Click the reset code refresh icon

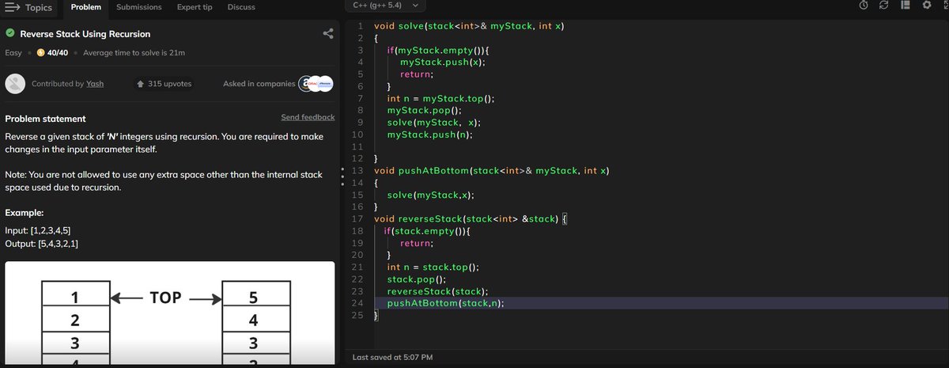pyautogui.click(x=885, y=5)
